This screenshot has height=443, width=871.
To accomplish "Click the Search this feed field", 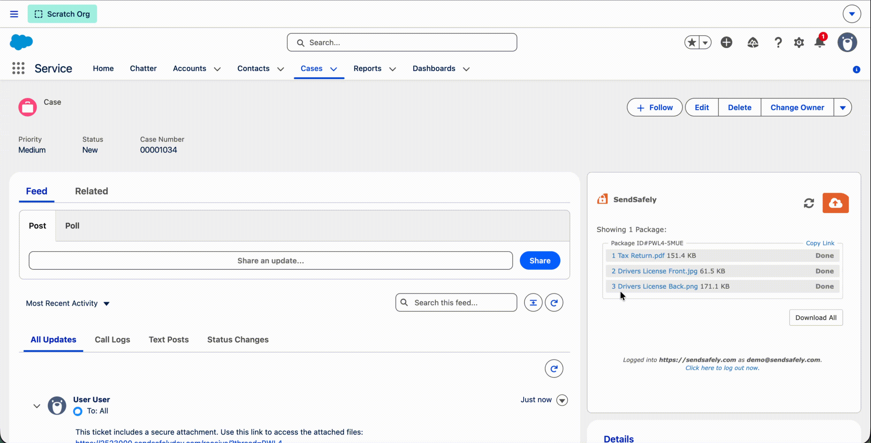I will tap(456, 302).
